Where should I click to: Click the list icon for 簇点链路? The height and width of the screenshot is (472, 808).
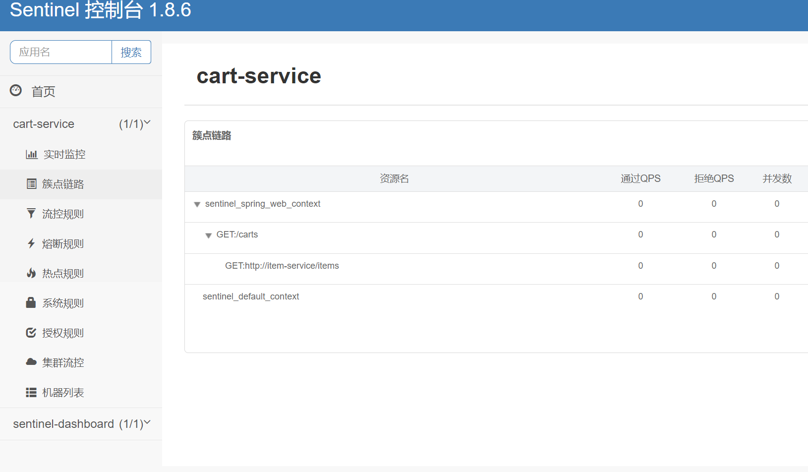[31, 184]
